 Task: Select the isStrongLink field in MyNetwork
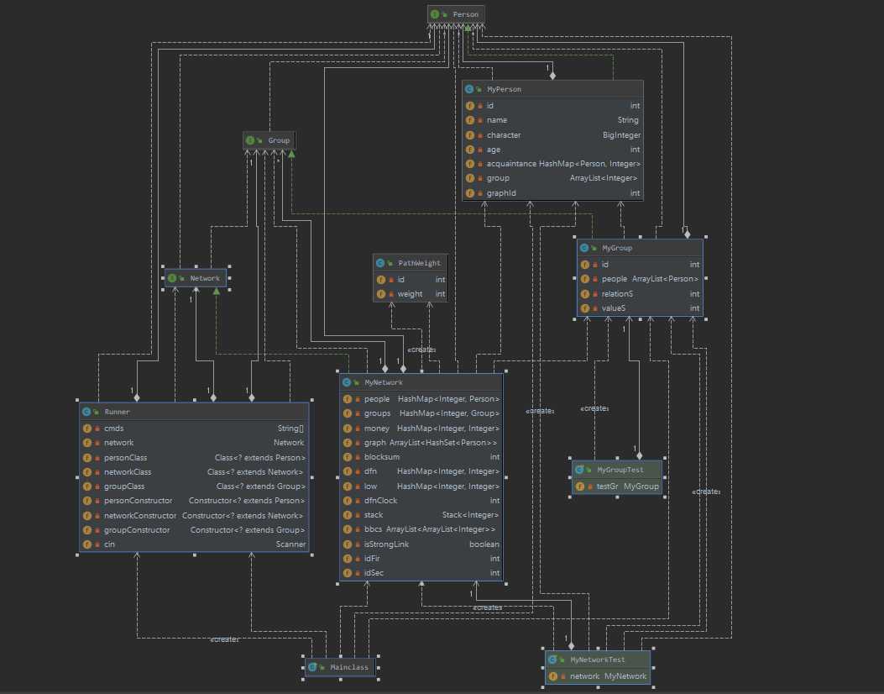[388, 544]
